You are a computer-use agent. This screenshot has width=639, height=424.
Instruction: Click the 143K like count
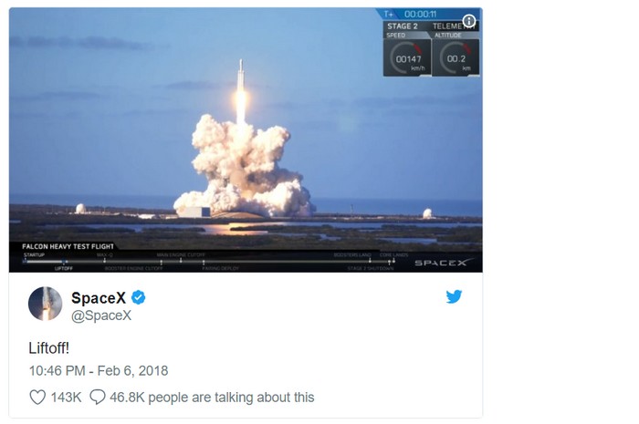pos(66,398)
